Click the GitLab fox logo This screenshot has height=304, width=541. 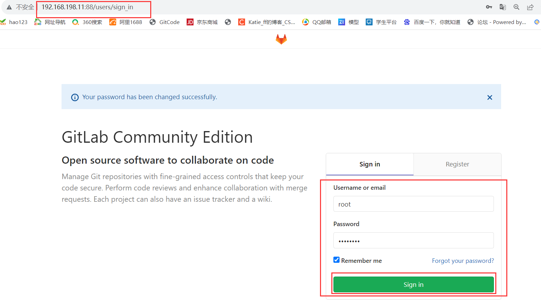(281, 39)
